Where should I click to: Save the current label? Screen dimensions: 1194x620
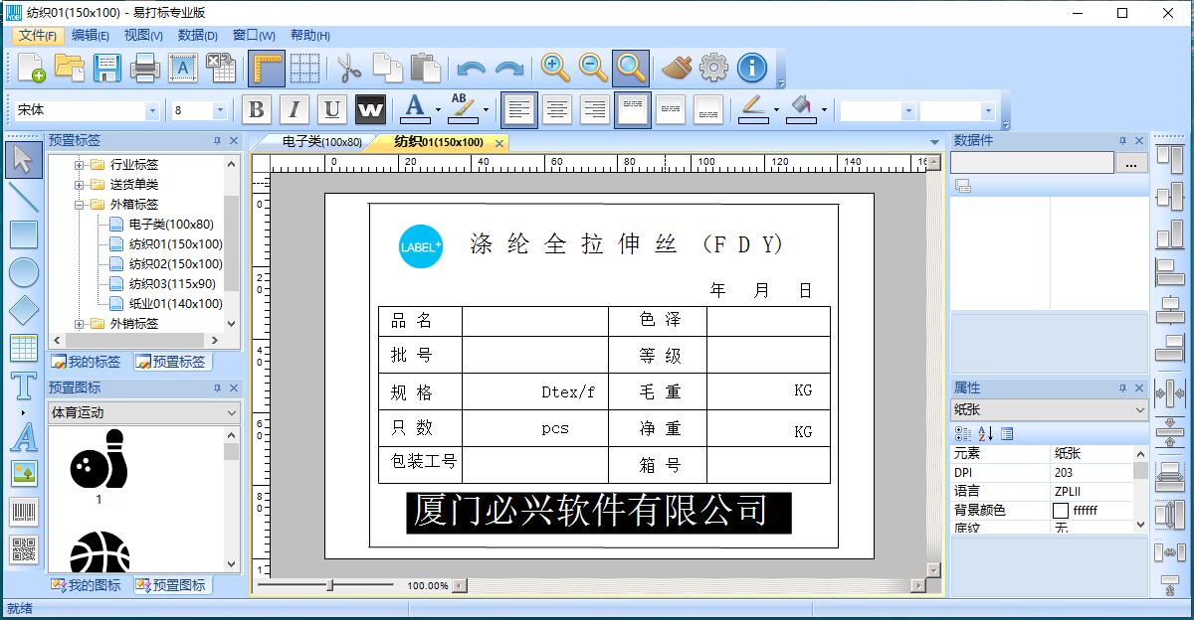107,68
